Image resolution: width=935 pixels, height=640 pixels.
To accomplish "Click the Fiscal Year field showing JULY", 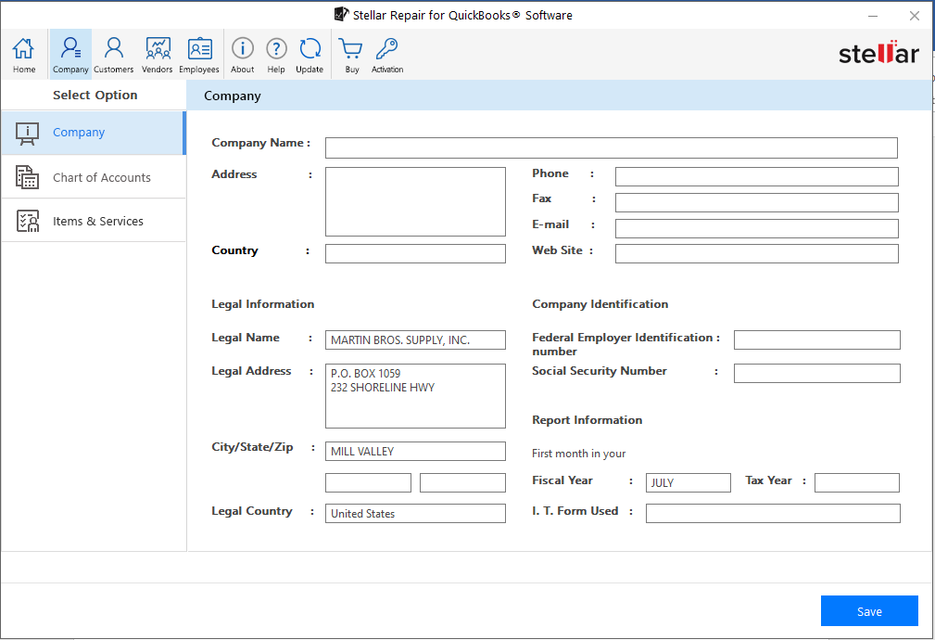I will click(x=689, y=482).
